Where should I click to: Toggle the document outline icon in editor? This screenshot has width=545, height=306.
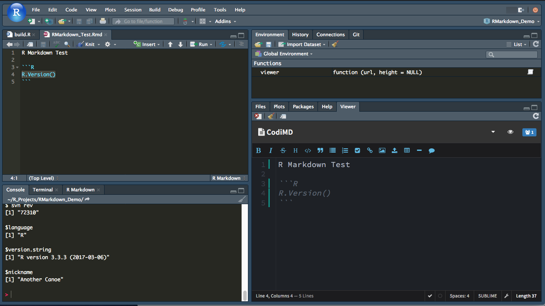pos(242,44)
